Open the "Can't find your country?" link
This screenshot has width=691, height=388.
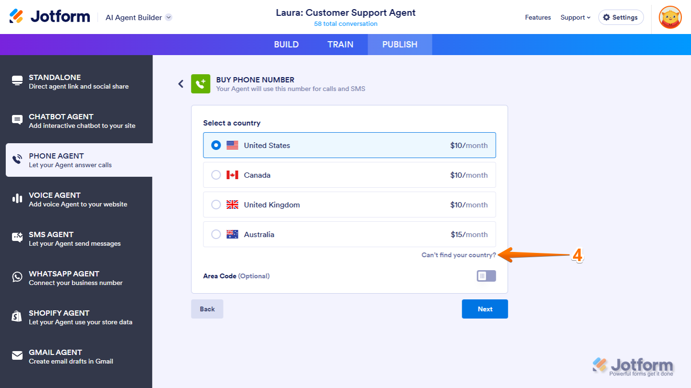tap(458, 255)
